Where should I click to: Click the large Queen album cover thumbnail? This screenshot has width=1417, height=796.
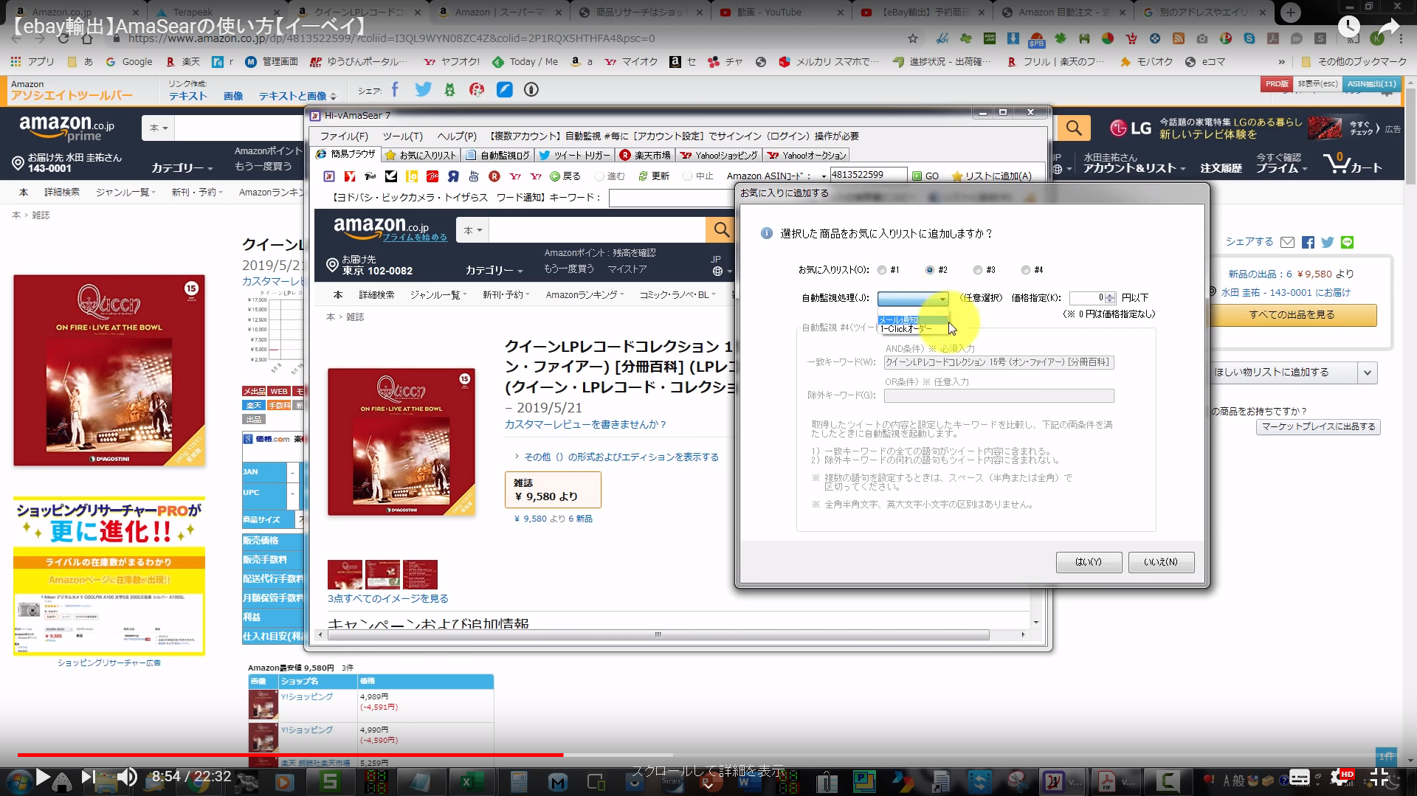(x=109, y=370)
